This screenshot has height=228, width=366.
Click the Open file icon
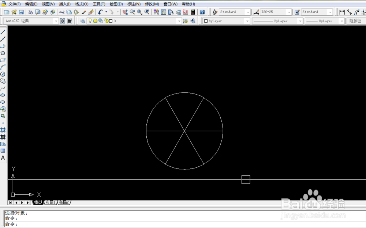tap(14, 12)
